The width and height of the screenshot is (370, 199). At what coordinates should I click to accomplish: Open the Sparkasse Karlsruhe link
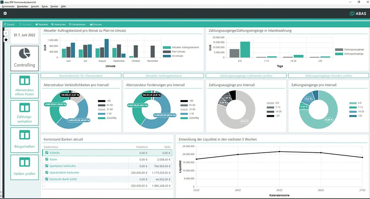click(63, 166)
